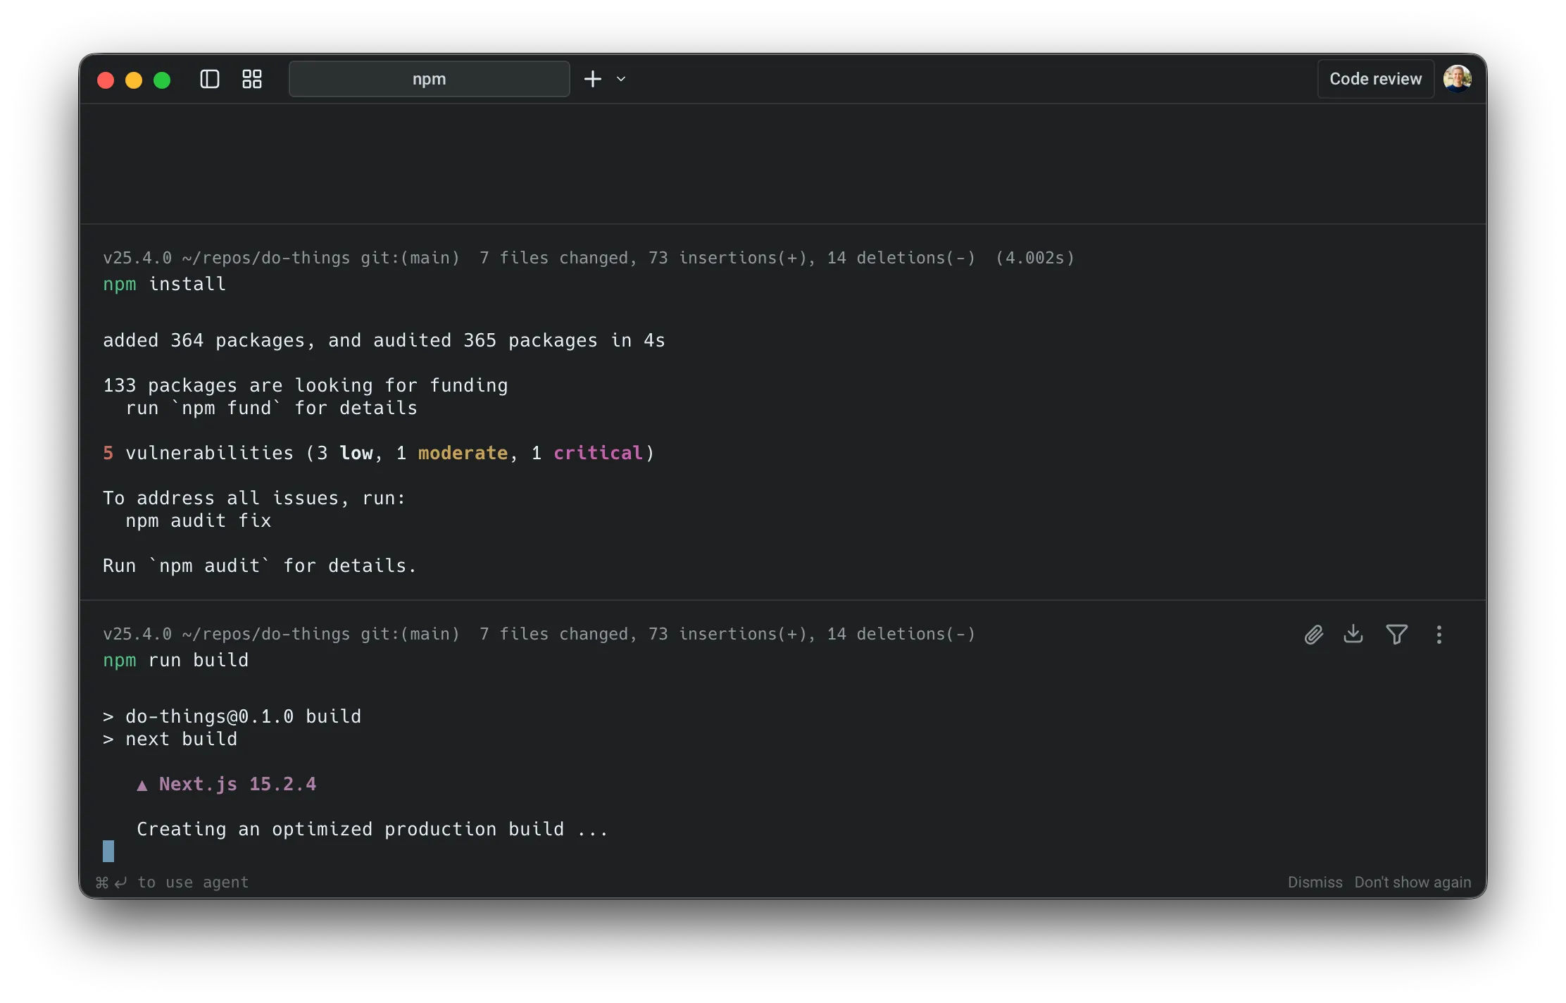Click the terminal cursor input area
Screen dimensions: 1566x1003
click(108, 851)
